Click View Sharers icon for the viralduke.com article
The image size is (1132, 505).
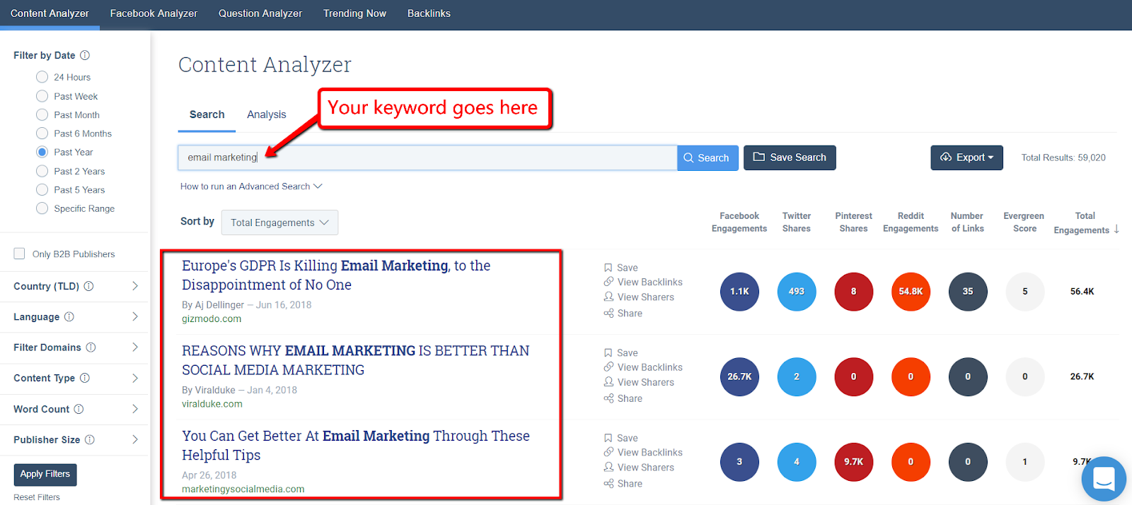[608, 382]
